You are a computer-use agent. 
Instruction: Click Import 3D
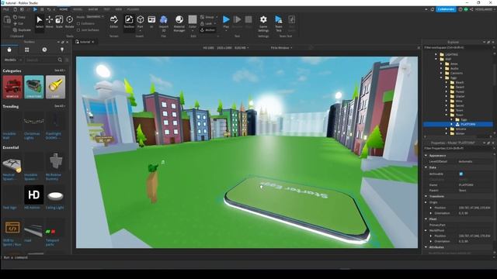click(164, 23)
